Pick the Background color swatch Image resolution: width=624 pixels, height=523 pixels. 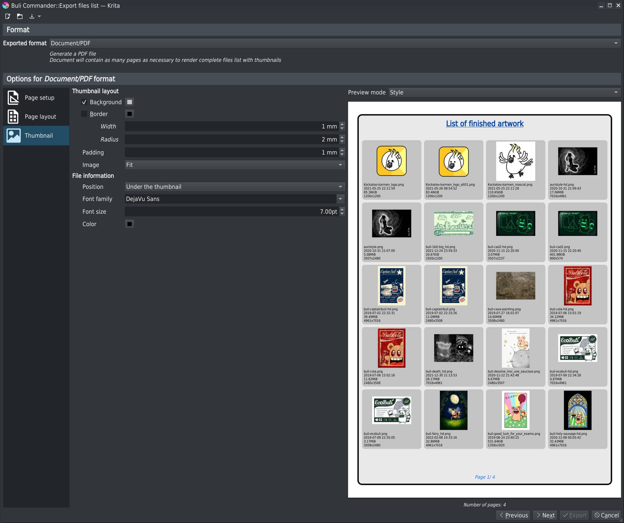pos(129,102)
